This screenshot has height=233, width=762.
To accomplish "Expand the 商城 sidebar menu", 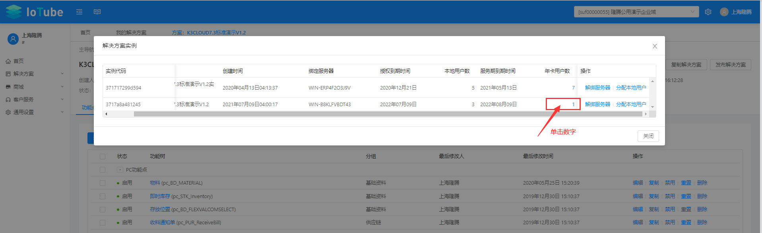I will click(x=62, y=87).
